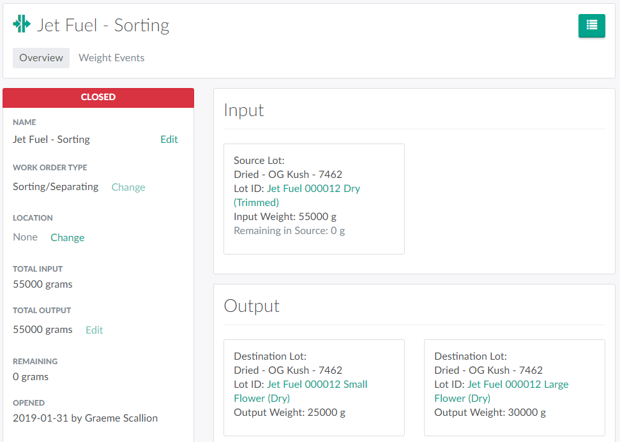This screenshot has height=442, width=620.
Task: Open the Weight Events tab
Action: (111, 58)
